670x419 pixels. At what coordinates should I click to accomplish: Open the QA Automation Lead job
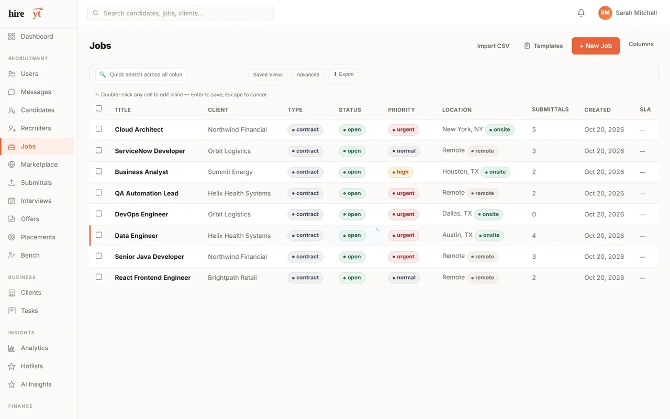click(147, 193)
